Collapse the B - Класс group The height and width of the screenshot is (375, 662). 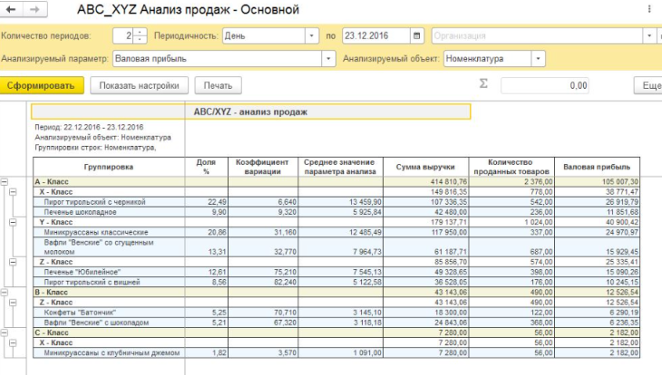click(x=6, y=293)
